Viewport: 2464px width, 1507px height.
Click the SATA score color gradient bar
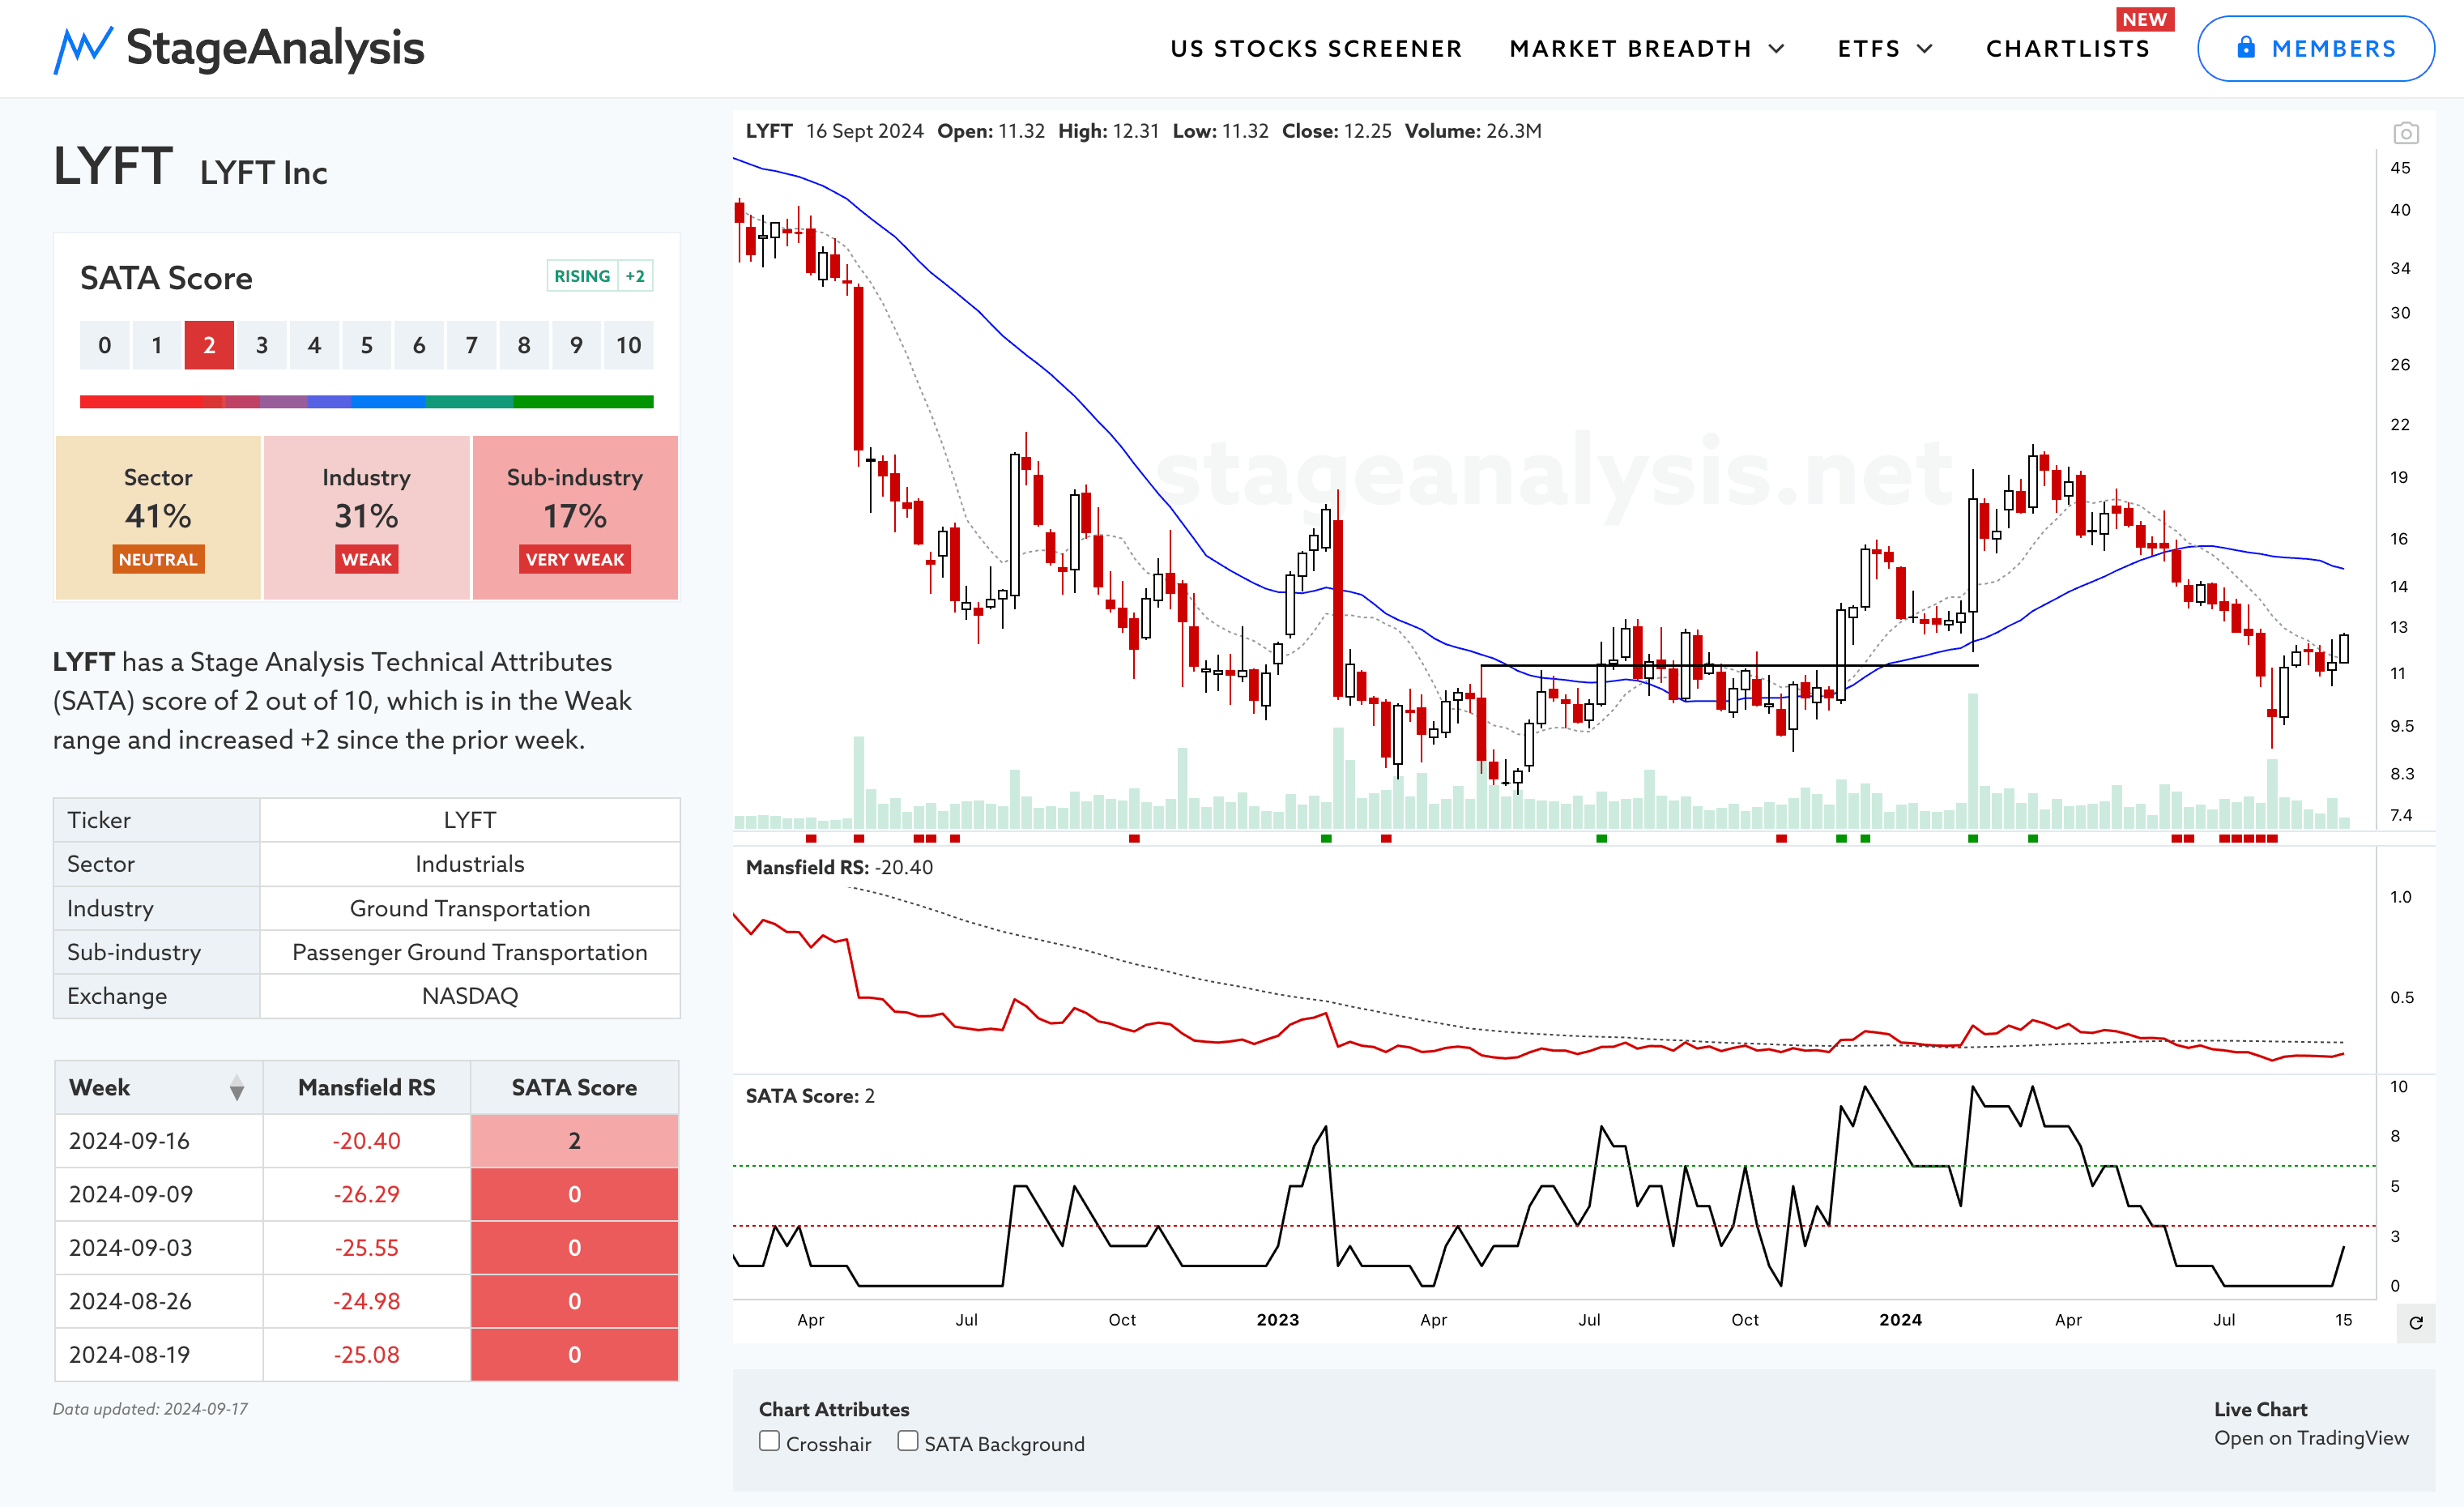(x=366, y=401)
